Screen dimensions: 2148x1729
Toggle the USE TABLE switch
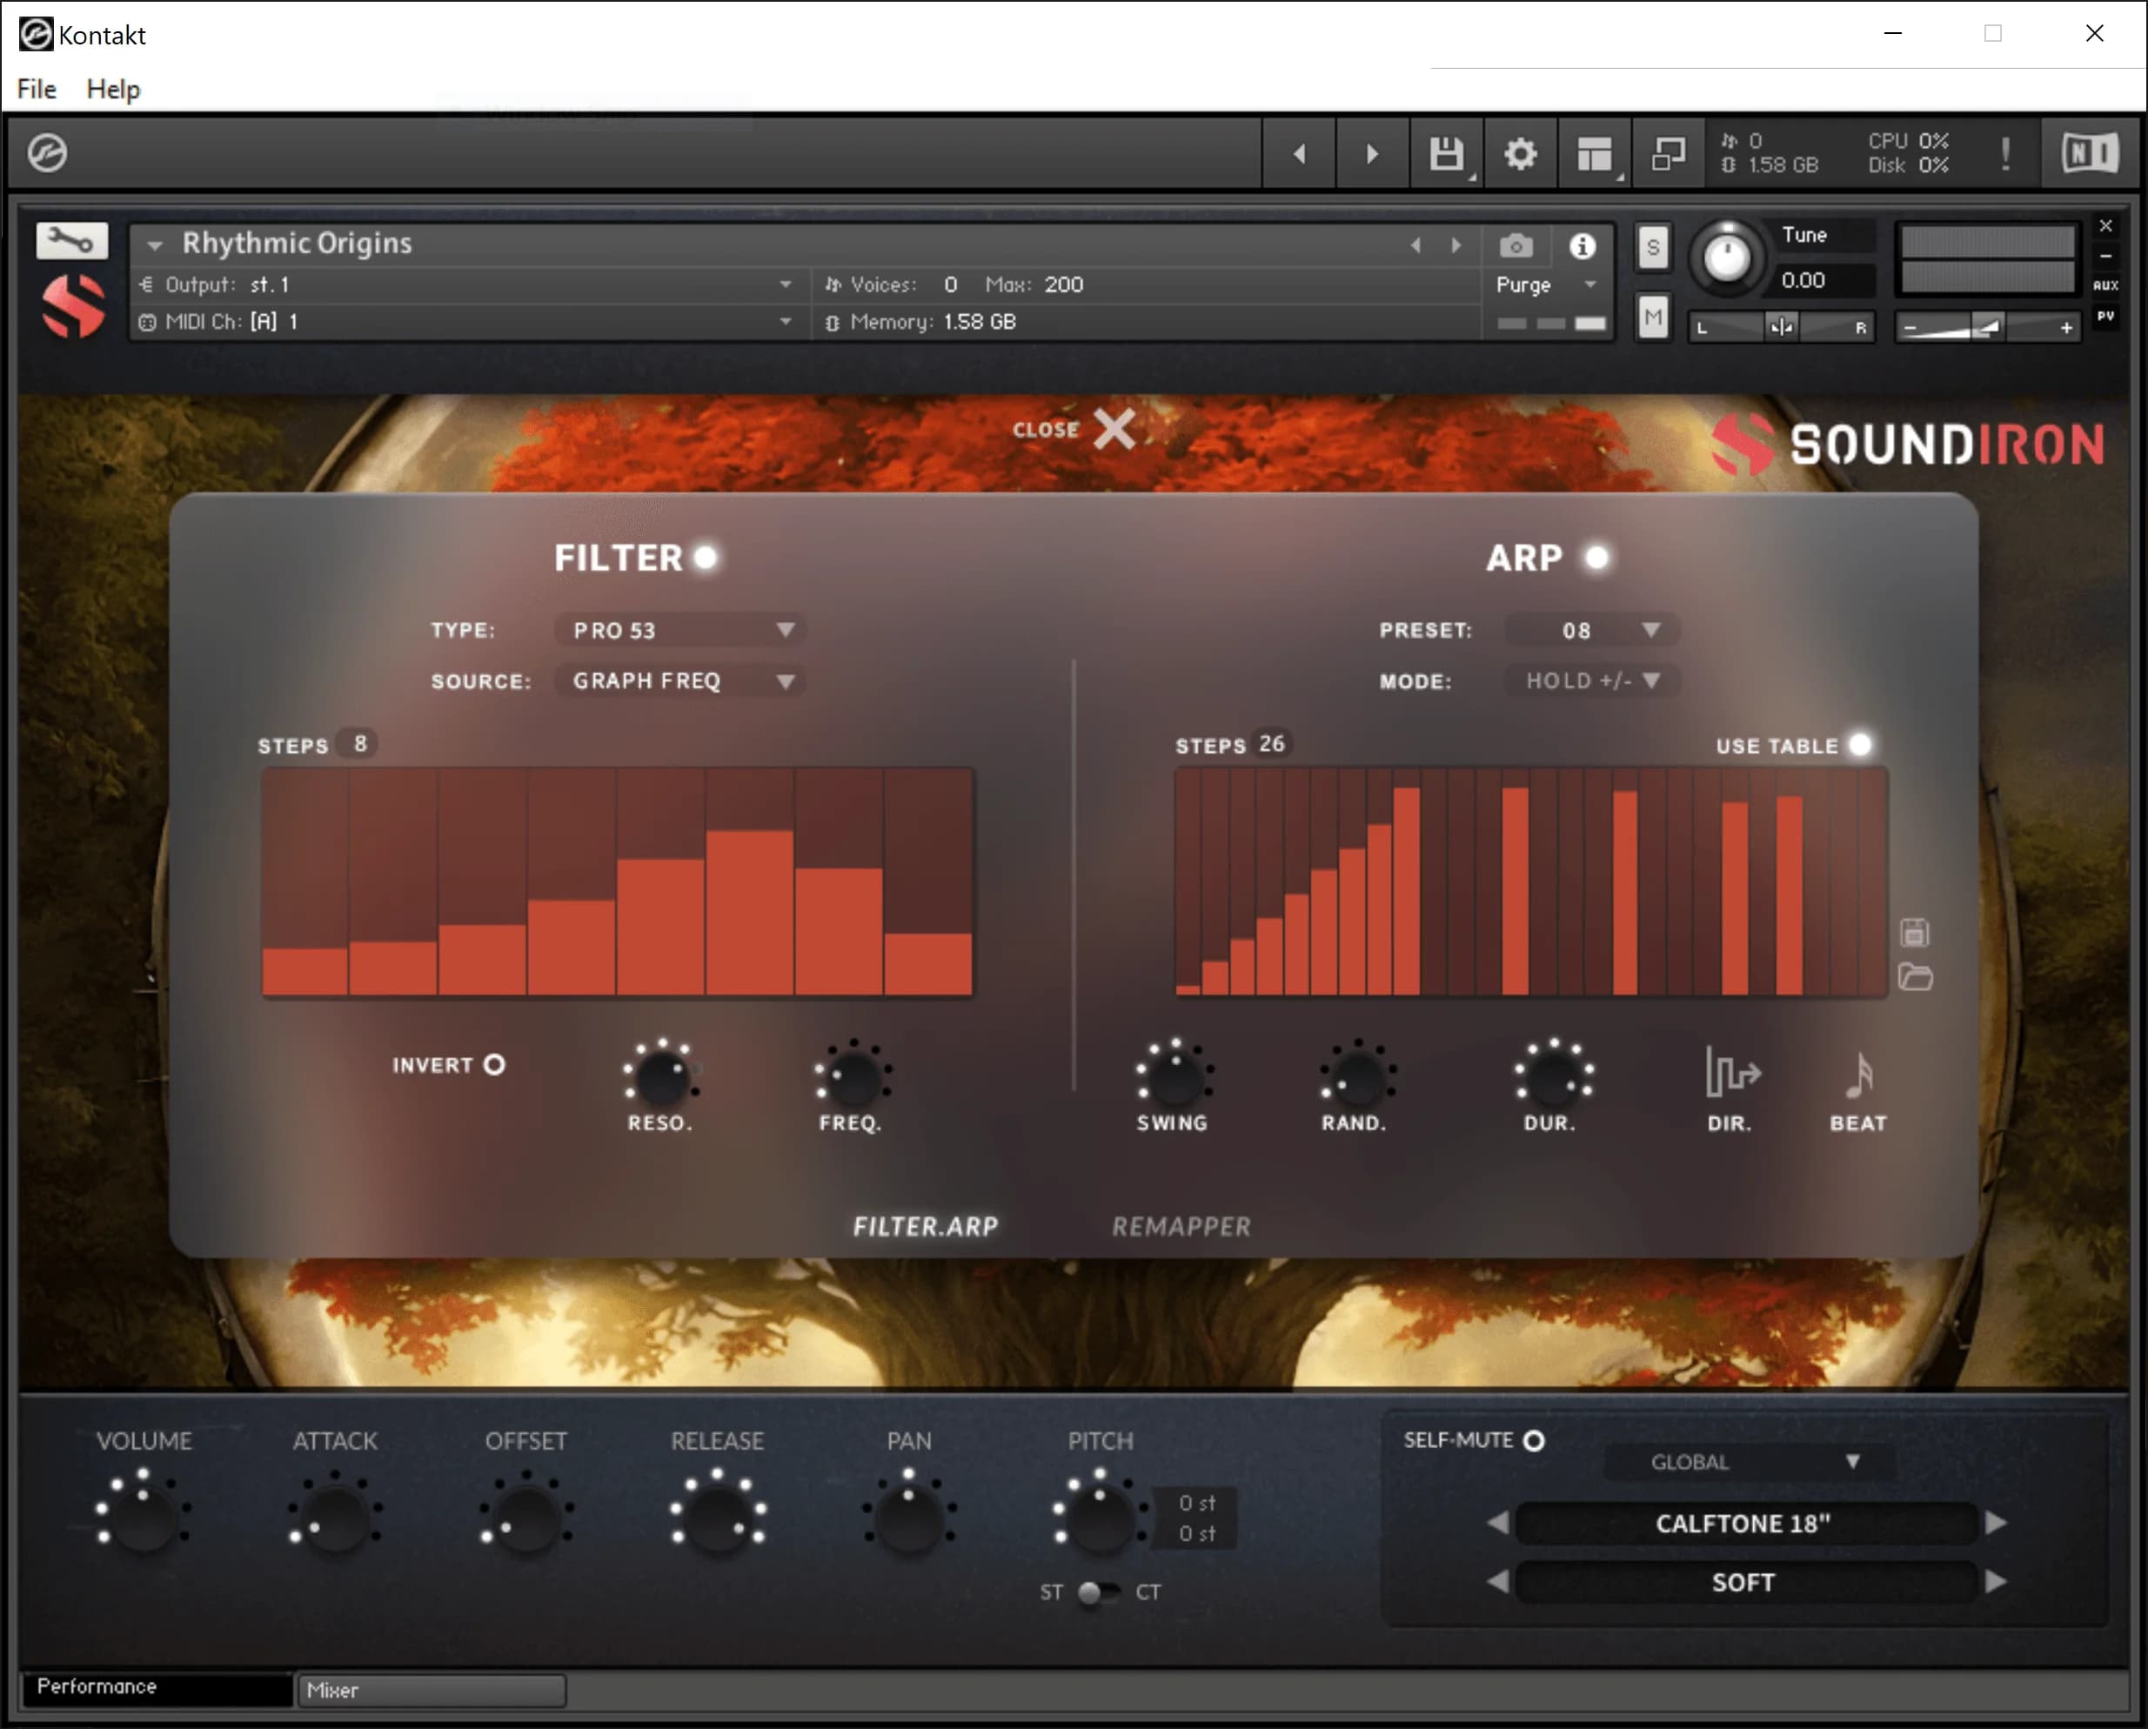[x=1859, y=744]
